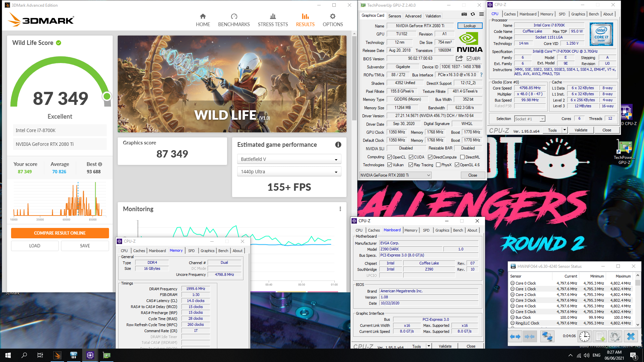Open taskbar search magnifier
This screenshot has width=644, height=362.
pos(24,355)
